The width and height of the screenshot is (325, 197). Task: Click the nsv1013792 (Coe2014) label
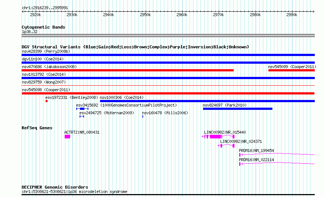(x=44, y=74)
